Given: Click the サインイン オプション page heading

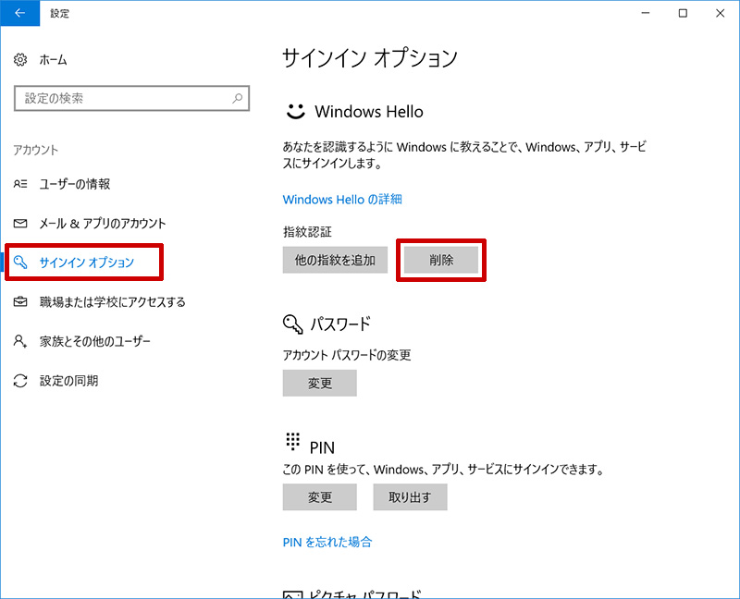Looking at the screenshot, I should (x=370, y=58).
